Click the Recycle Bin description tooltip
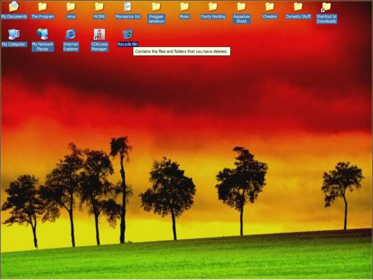 [x=182, y=51]
